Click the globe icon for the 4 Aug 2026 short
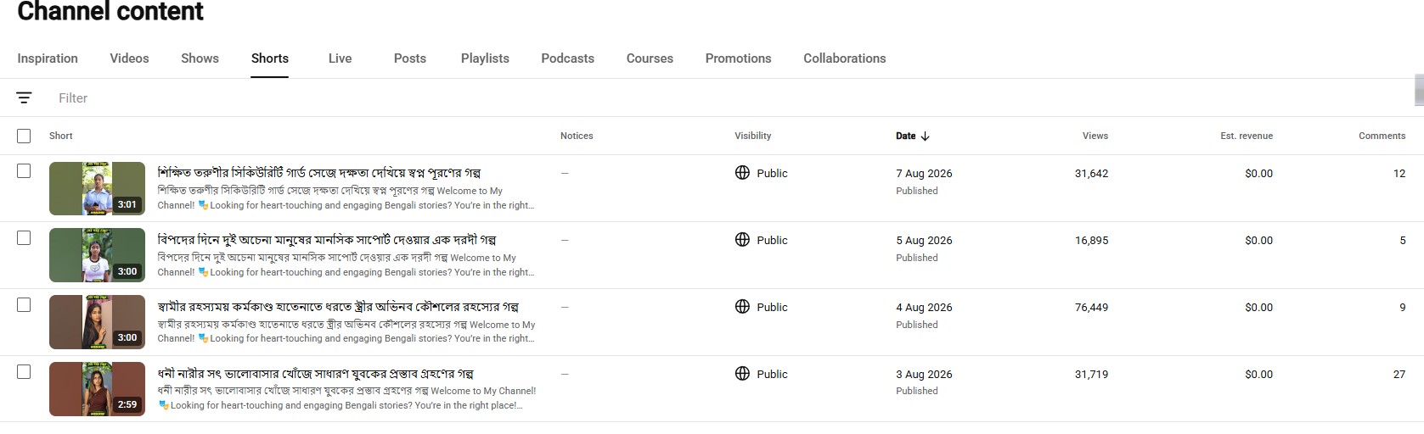This screenshot has height=434, width=1424. 742,307
